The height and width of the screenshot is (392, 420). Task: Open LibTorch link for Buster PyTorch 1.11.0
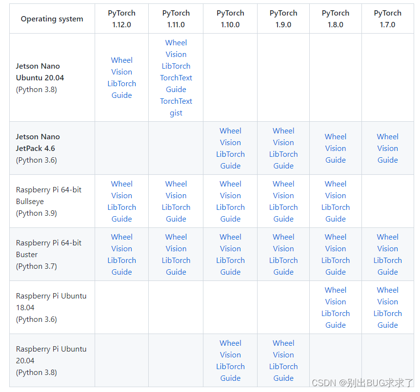[x=176, y=261]
